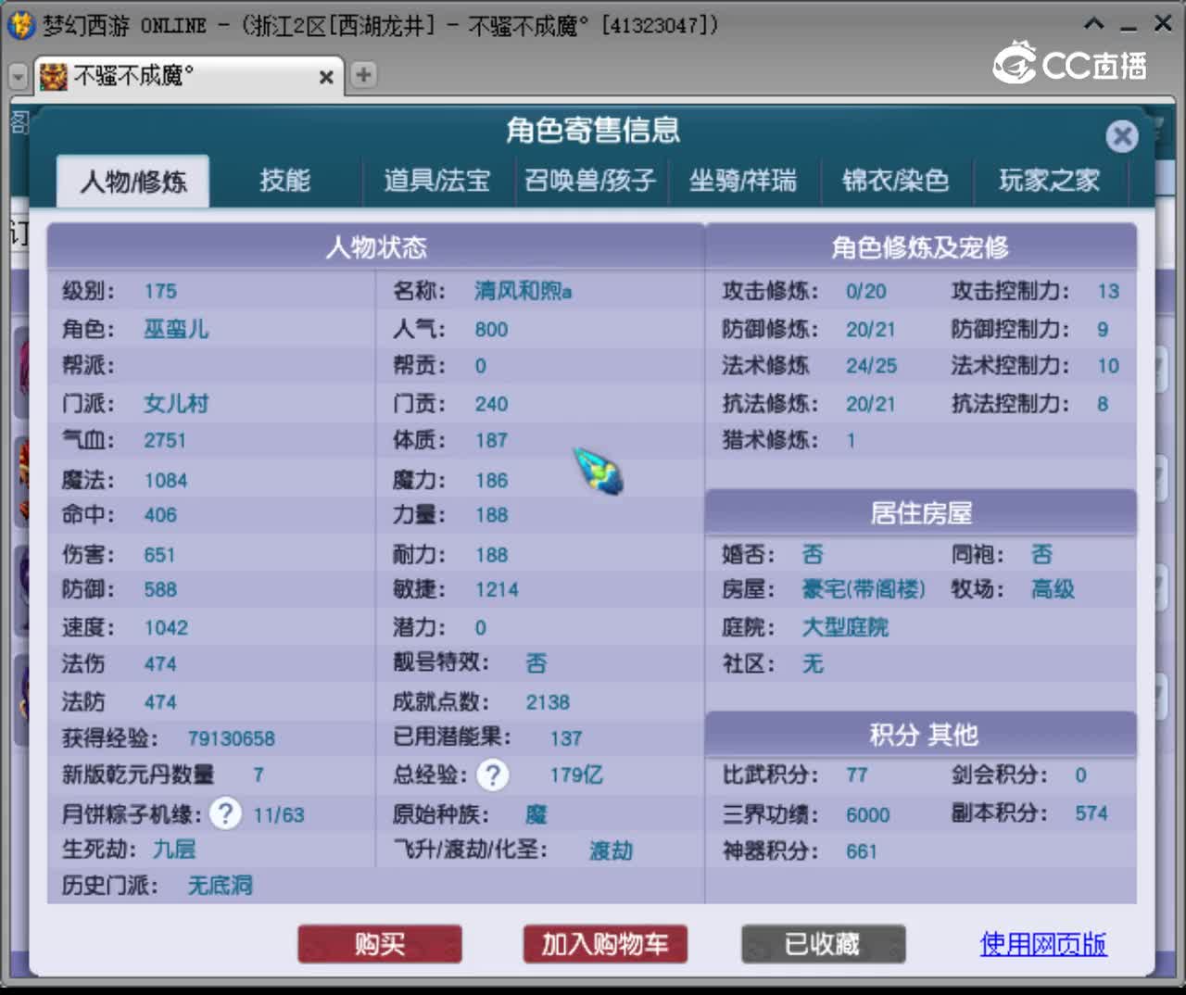The image size is (1186, 995).
Task: Click the game logo icon in title bar
Action: pyautogui.click(x=20, y=25)
